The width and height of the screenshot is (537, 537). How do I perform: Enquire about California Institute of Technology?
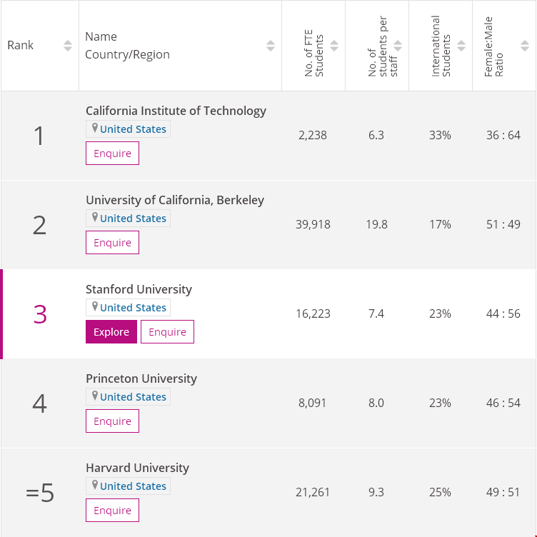pyautogui.click(x=112, y=154)
